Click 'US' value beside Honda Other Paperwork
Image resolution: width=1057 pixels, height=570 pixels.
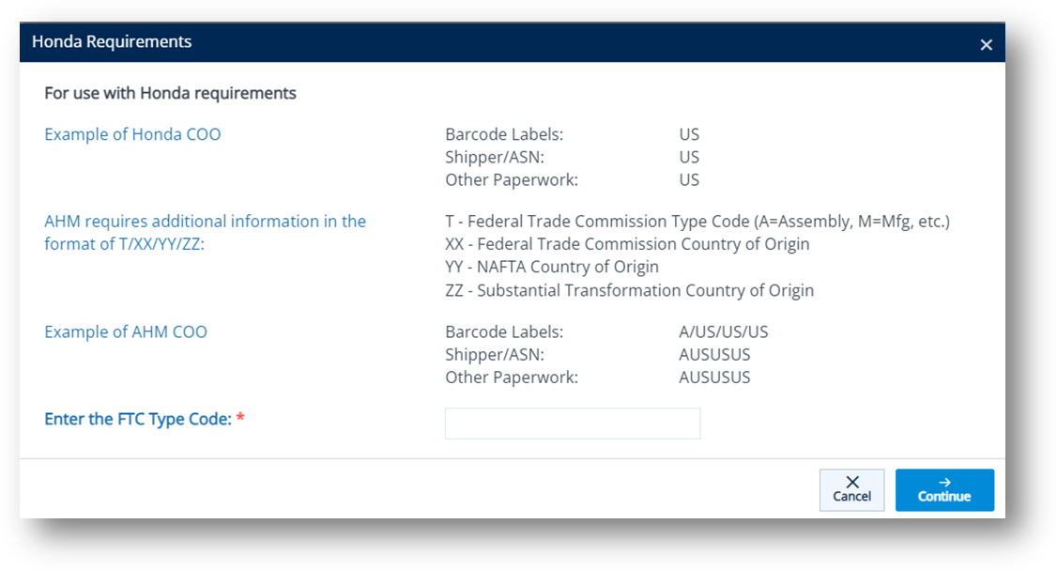[x=689, y=180]
